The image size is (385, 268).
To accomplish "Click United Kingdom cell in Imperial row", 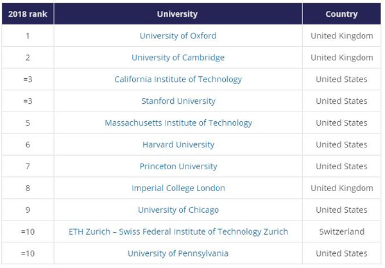I will 341,188.
